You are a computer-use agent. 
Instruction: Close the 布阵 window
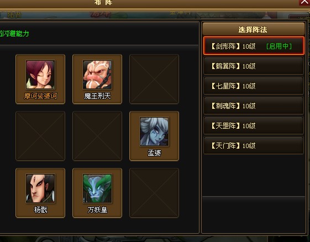(304, 2)
